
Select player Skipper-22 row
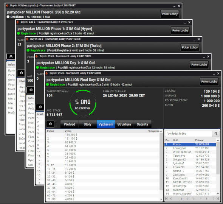pyautogui.click(x=190, y=160)
